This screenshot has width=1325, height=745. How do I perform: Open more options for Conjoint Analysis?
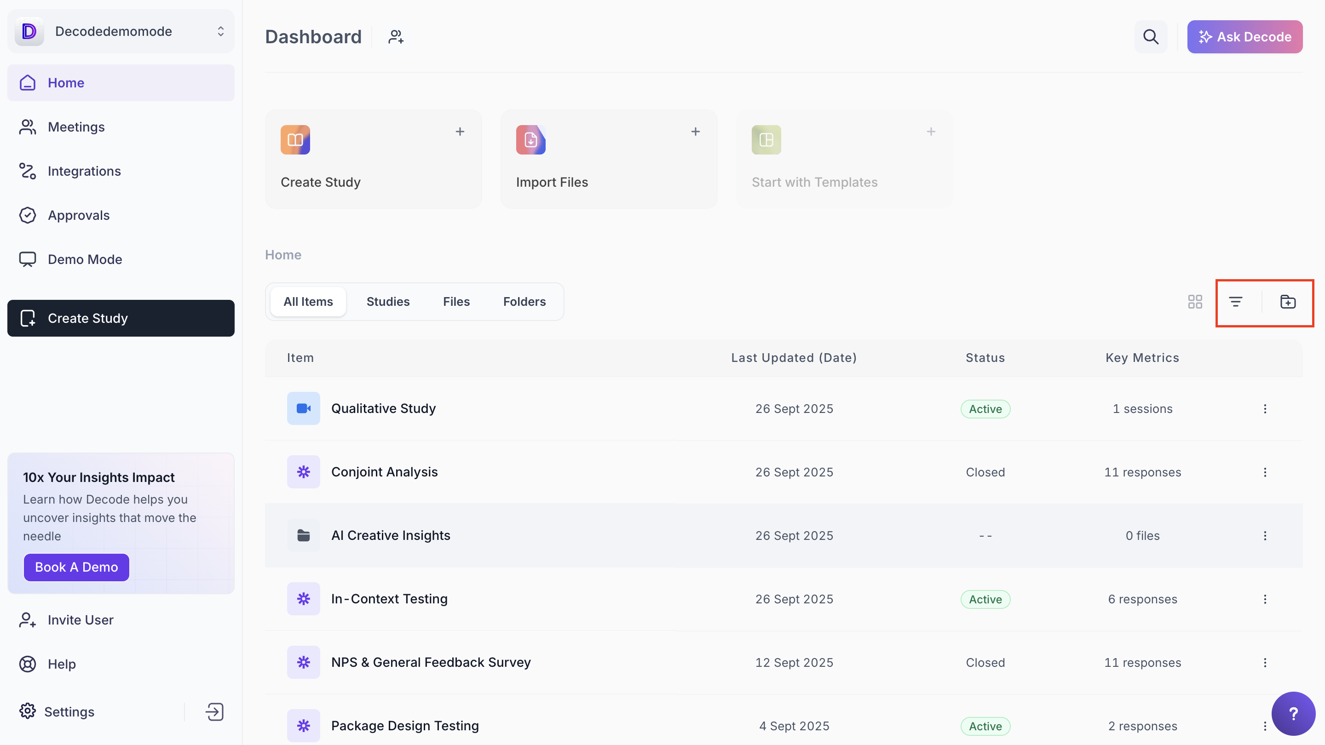(1265, 472)
